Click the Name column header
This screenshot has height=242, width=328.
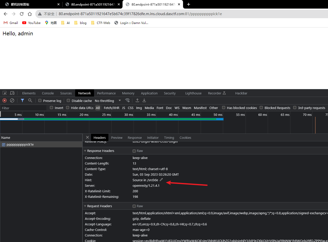pos(41,138)
